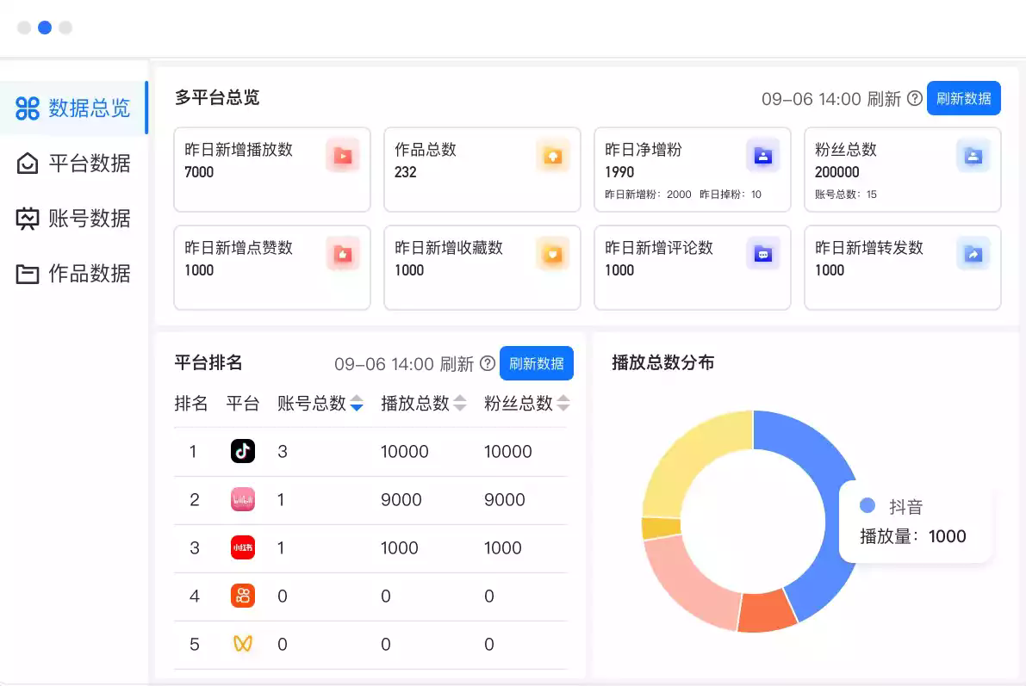
Task: Open 账号数据 in the sidebar
Action: [73, 219]
